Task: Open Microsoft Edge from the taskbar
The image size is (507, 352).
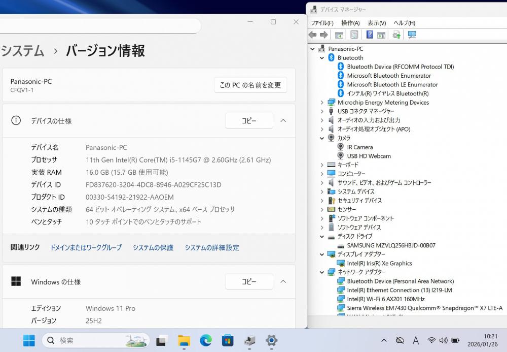Action: point(205,340)
